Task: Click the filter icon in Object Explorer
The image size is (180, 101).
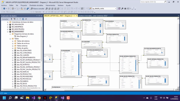Action: click(x=20, y=19)
